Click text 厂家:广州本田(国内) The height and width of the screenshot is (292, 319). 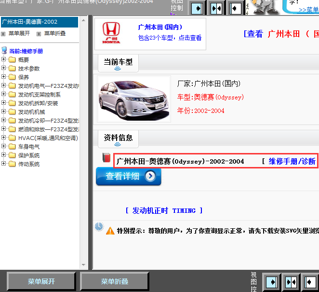pos(209,83)
